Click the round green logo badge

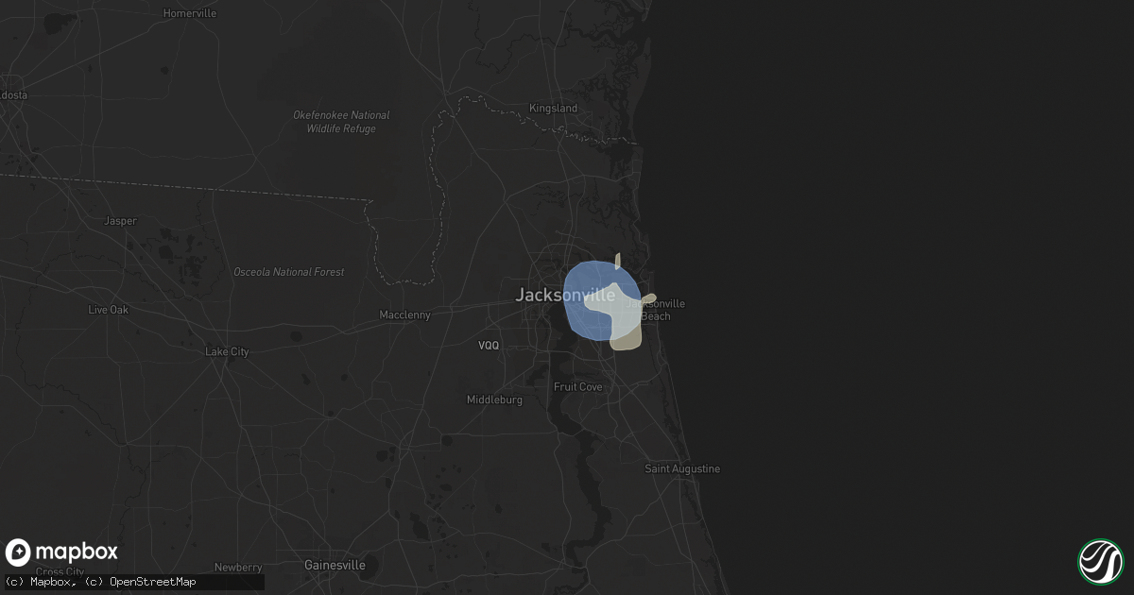click(1100, 561)
